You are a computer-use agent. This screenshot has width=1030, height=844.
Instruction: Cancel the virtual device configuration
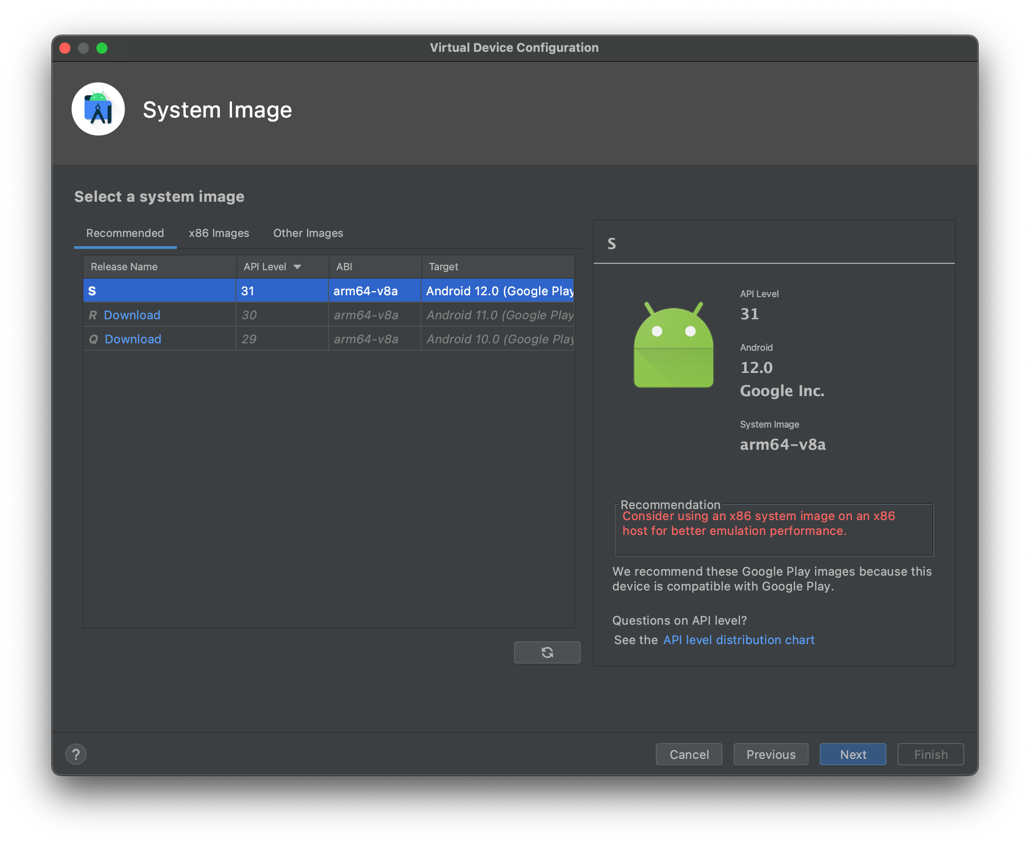[x=689, y=754]
